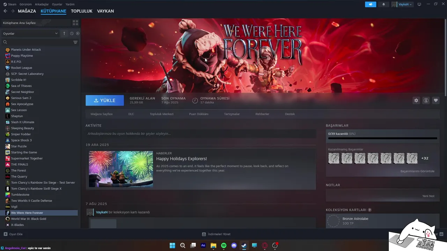The image size is (447, 251).
Task: Open the Oyunlar menu in the menu bar
Action: click(57, 4)
